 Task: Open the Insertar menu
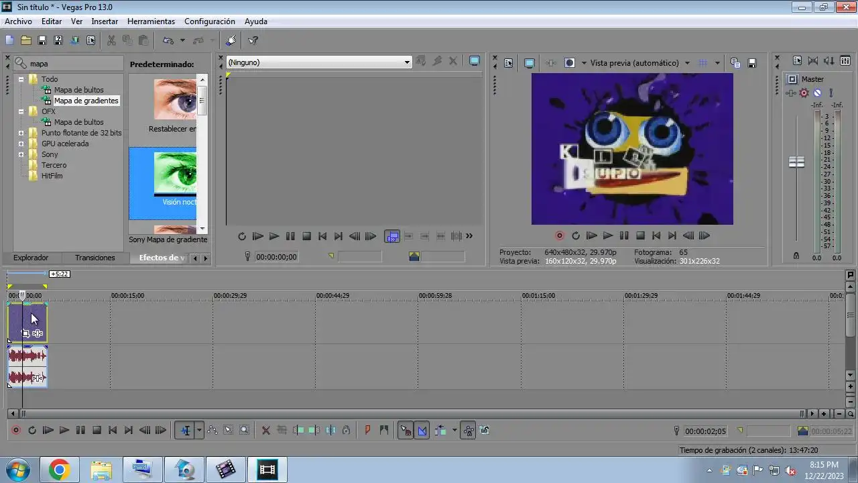pyautogui.click(x=105, y=21)
